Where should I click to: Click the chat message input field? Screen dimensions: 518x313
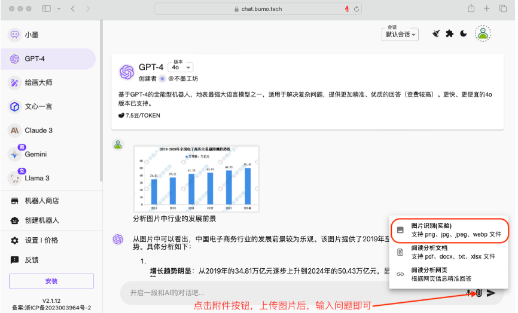291,293
